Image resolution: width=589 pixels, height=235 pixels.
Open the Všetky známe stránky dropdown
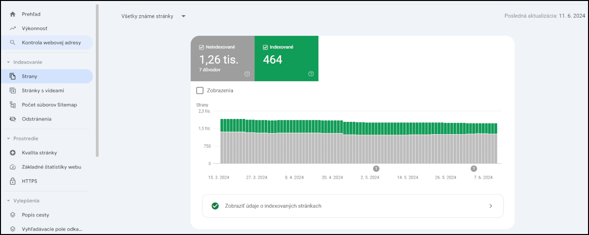point(154,16)
